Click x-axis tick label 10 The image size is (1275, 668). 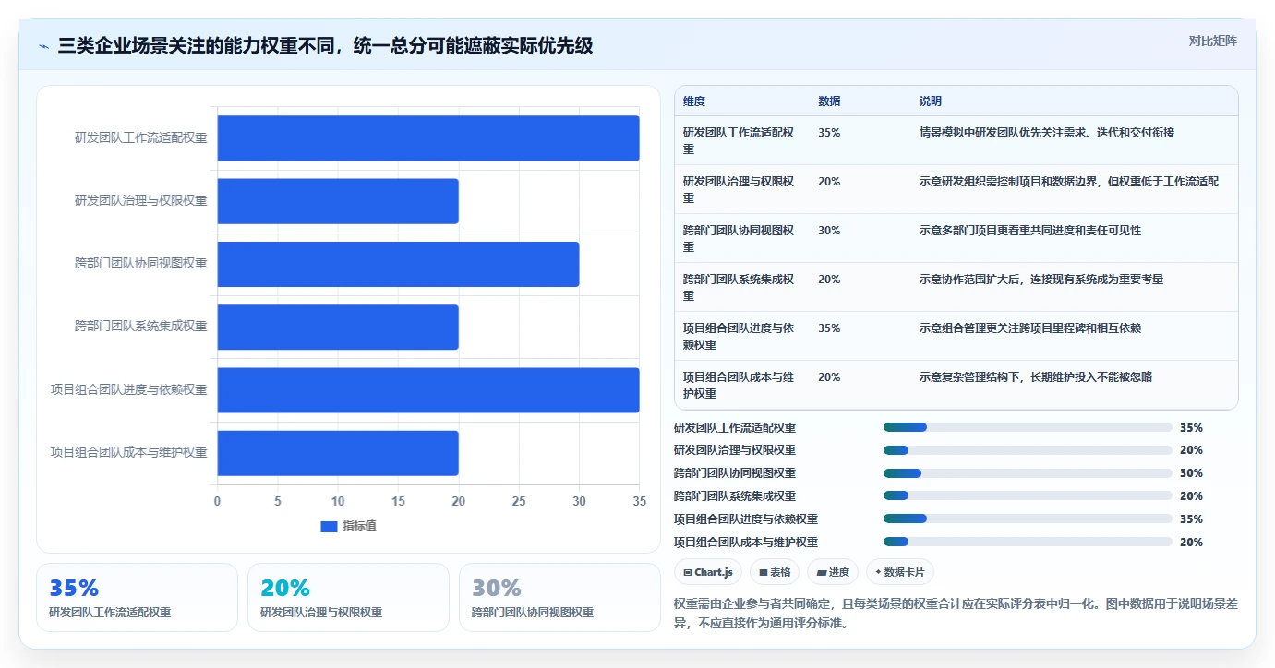pyautogui.click(x=338, y=501)
